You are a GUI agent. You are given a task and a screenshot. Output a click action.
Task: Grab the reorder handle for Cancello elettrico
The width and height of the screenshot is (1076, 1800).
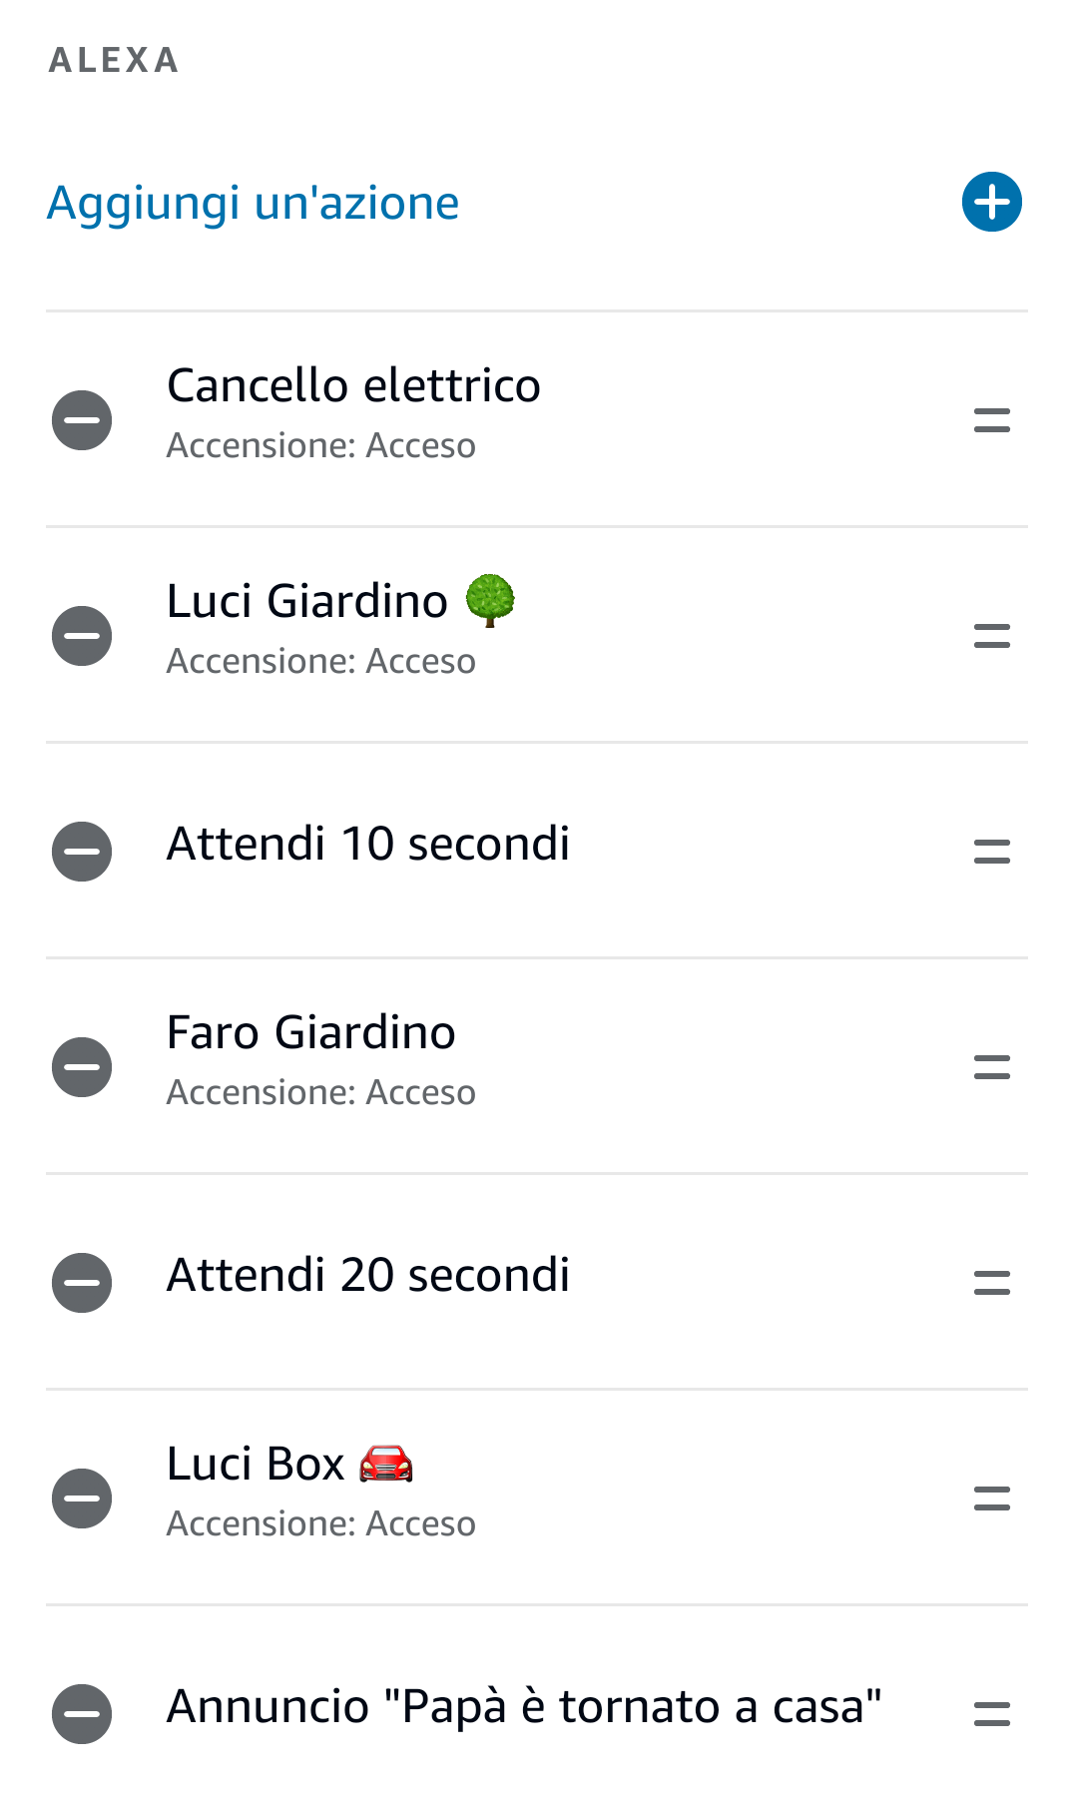[x=991, y=420]
